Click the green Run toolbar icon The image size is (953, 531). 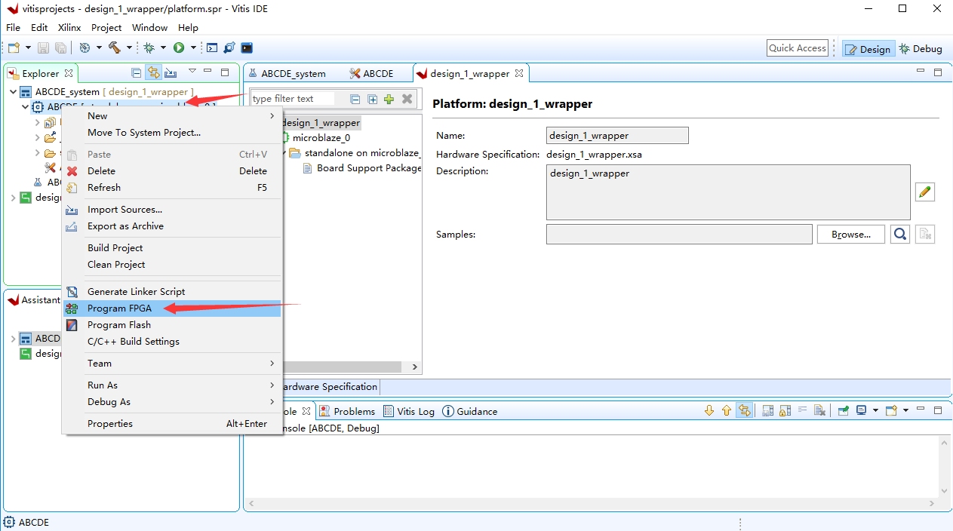[178, 47]
